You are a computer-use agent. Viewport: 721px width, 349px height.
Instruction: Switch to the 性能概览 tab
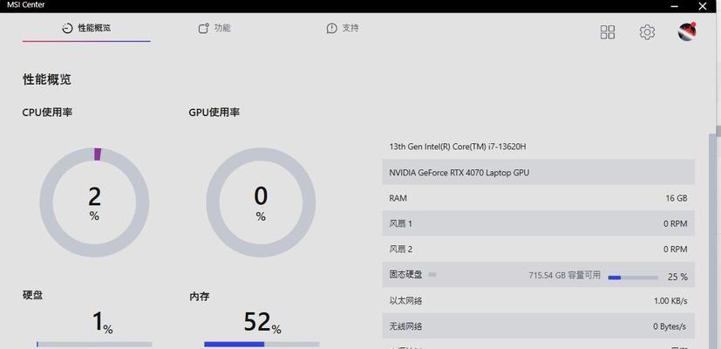[86, 29]
